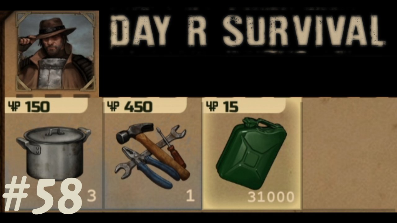Select the empty inventory slot

click(350, 154)
